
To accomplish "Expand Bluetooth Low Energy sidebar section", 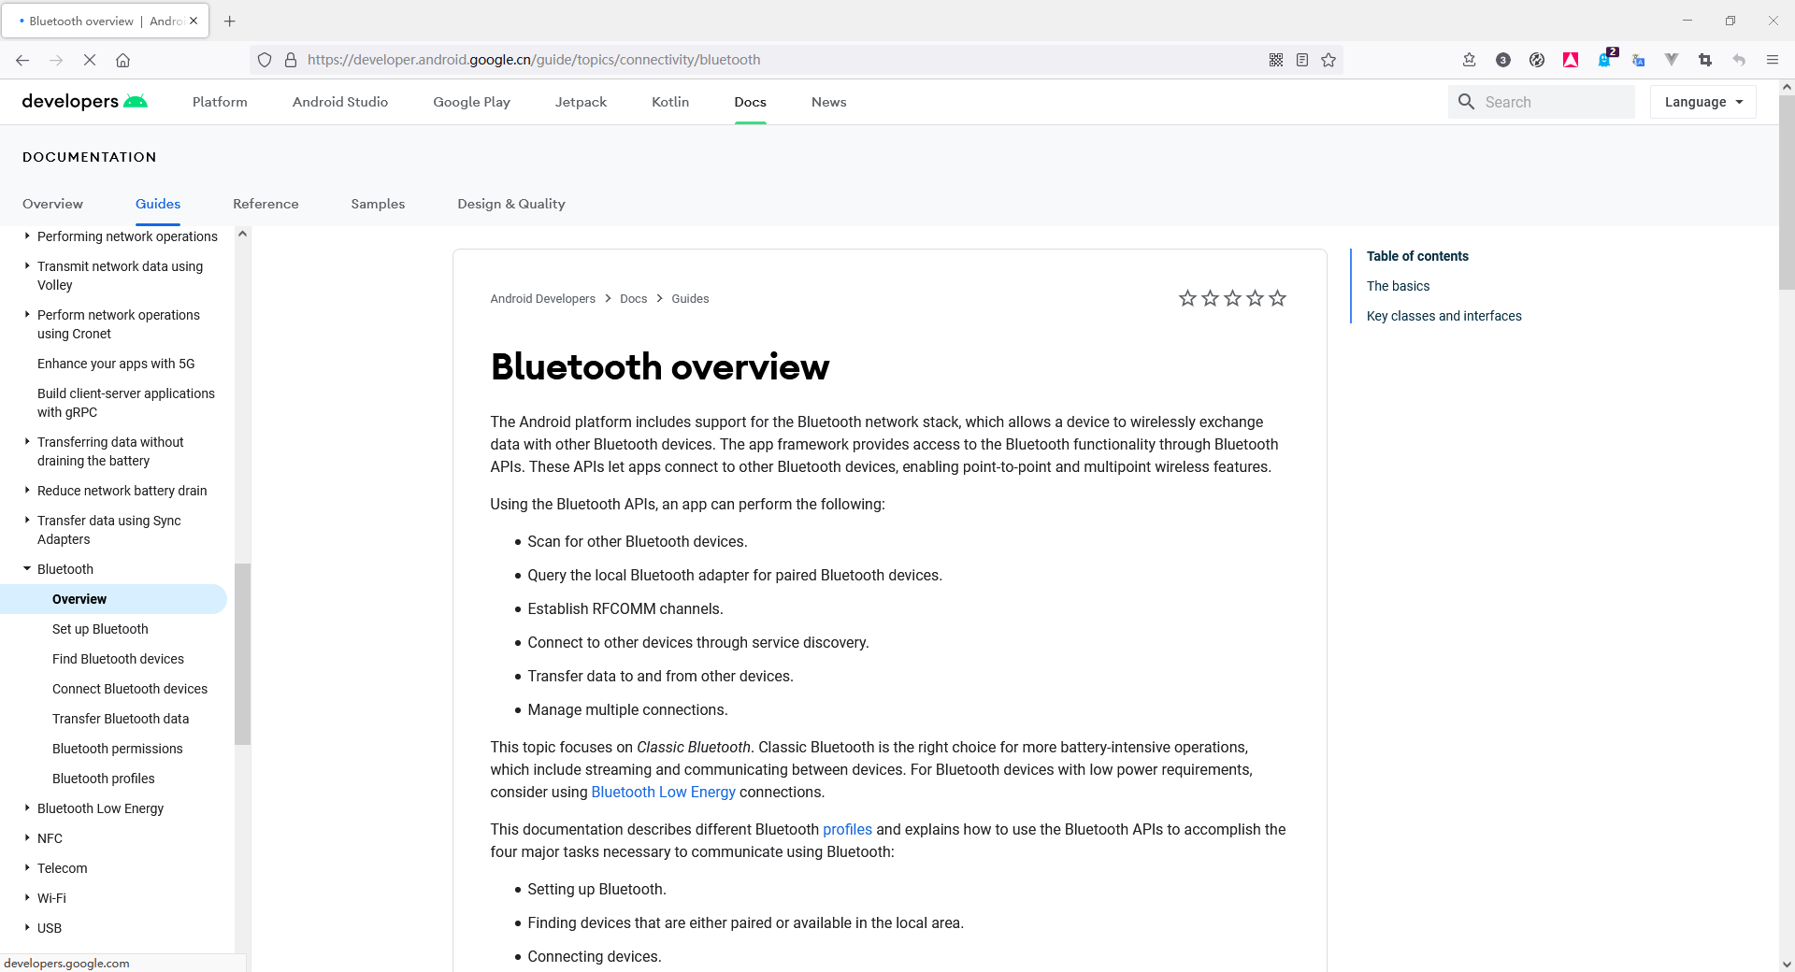I will [27, 808].
